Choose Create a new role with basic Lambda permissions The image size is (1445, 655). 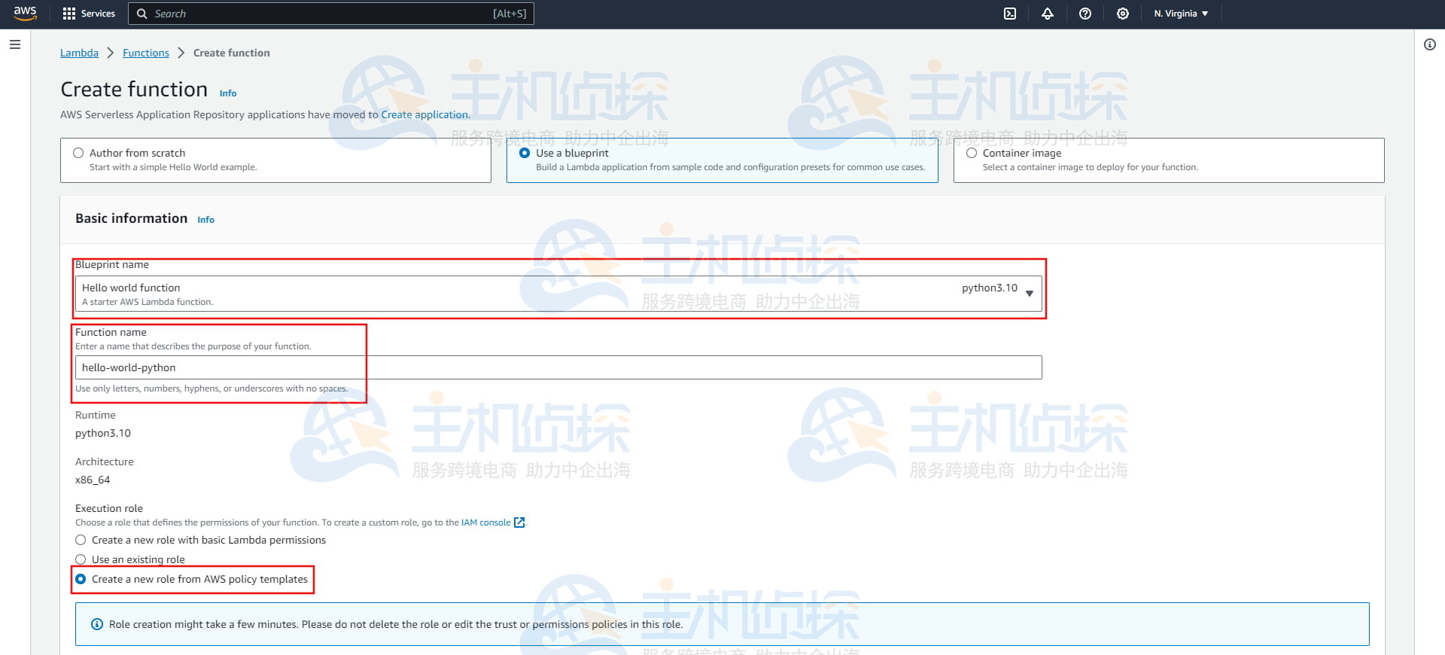[81, 540]
